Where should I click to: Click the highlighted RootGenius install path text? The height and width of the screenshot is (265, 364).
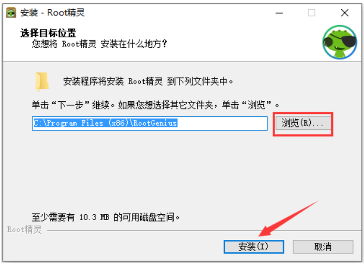105,123
